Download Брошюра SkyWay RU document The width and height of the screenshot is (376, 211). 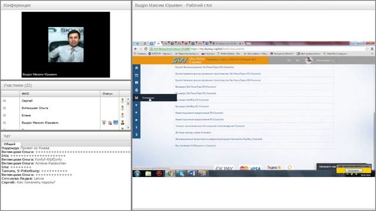click(x=192, y=106)
